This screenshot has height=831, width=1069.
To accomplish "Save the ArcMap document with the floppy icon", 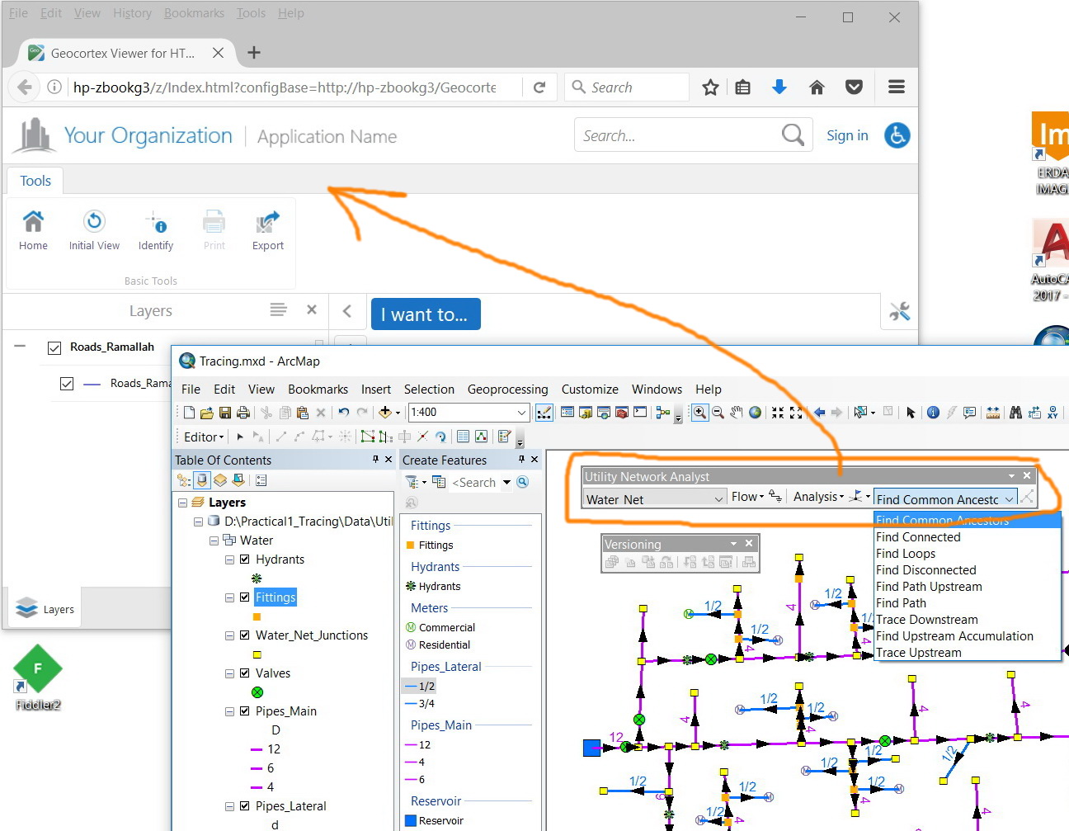I will 224,413.
